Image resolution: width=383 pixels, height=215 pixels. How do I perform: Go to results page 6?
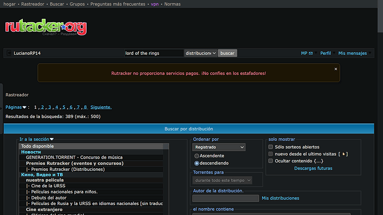point(71,107)
